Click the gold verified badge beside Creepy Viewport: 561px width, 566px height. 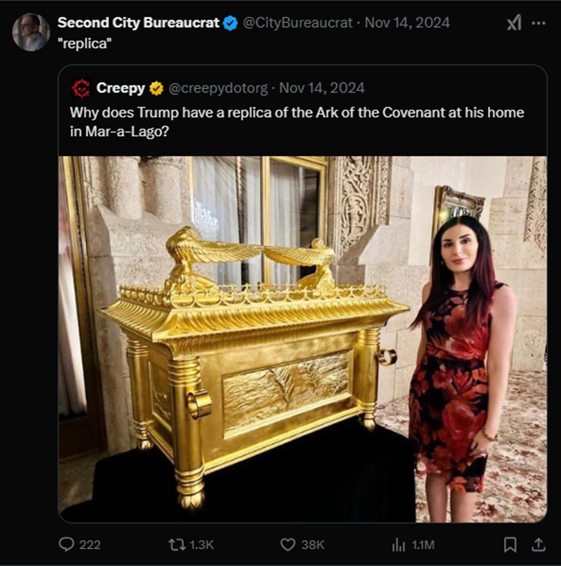pos(156,88)
